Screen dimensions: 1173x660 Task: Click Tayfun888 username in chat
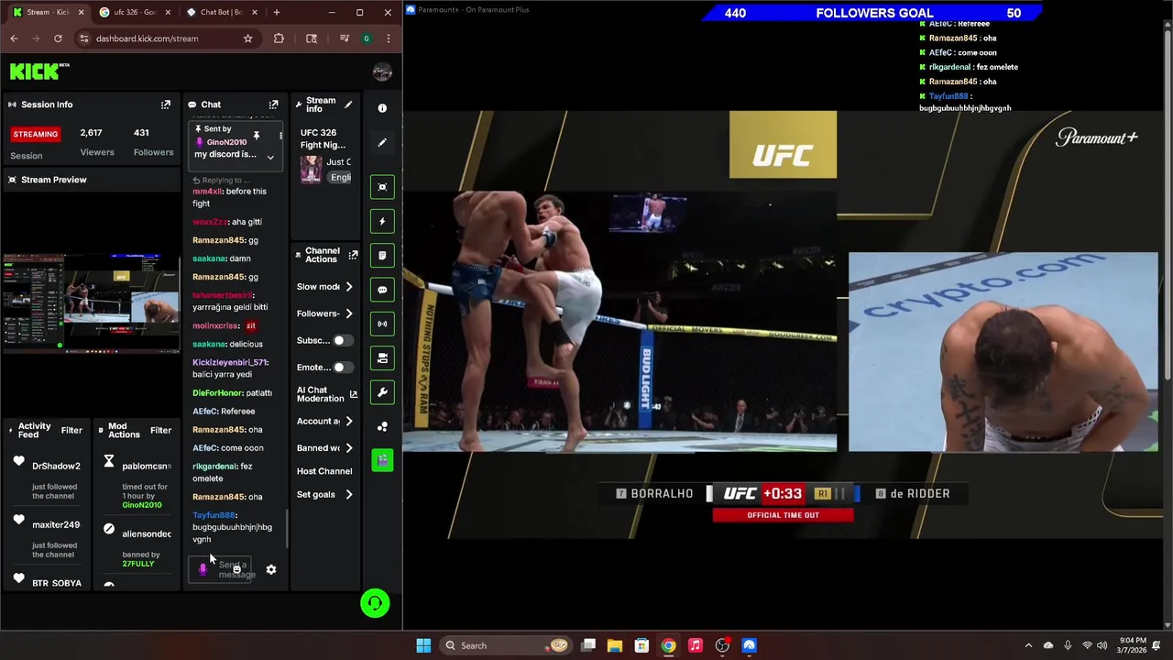[214, 515]
